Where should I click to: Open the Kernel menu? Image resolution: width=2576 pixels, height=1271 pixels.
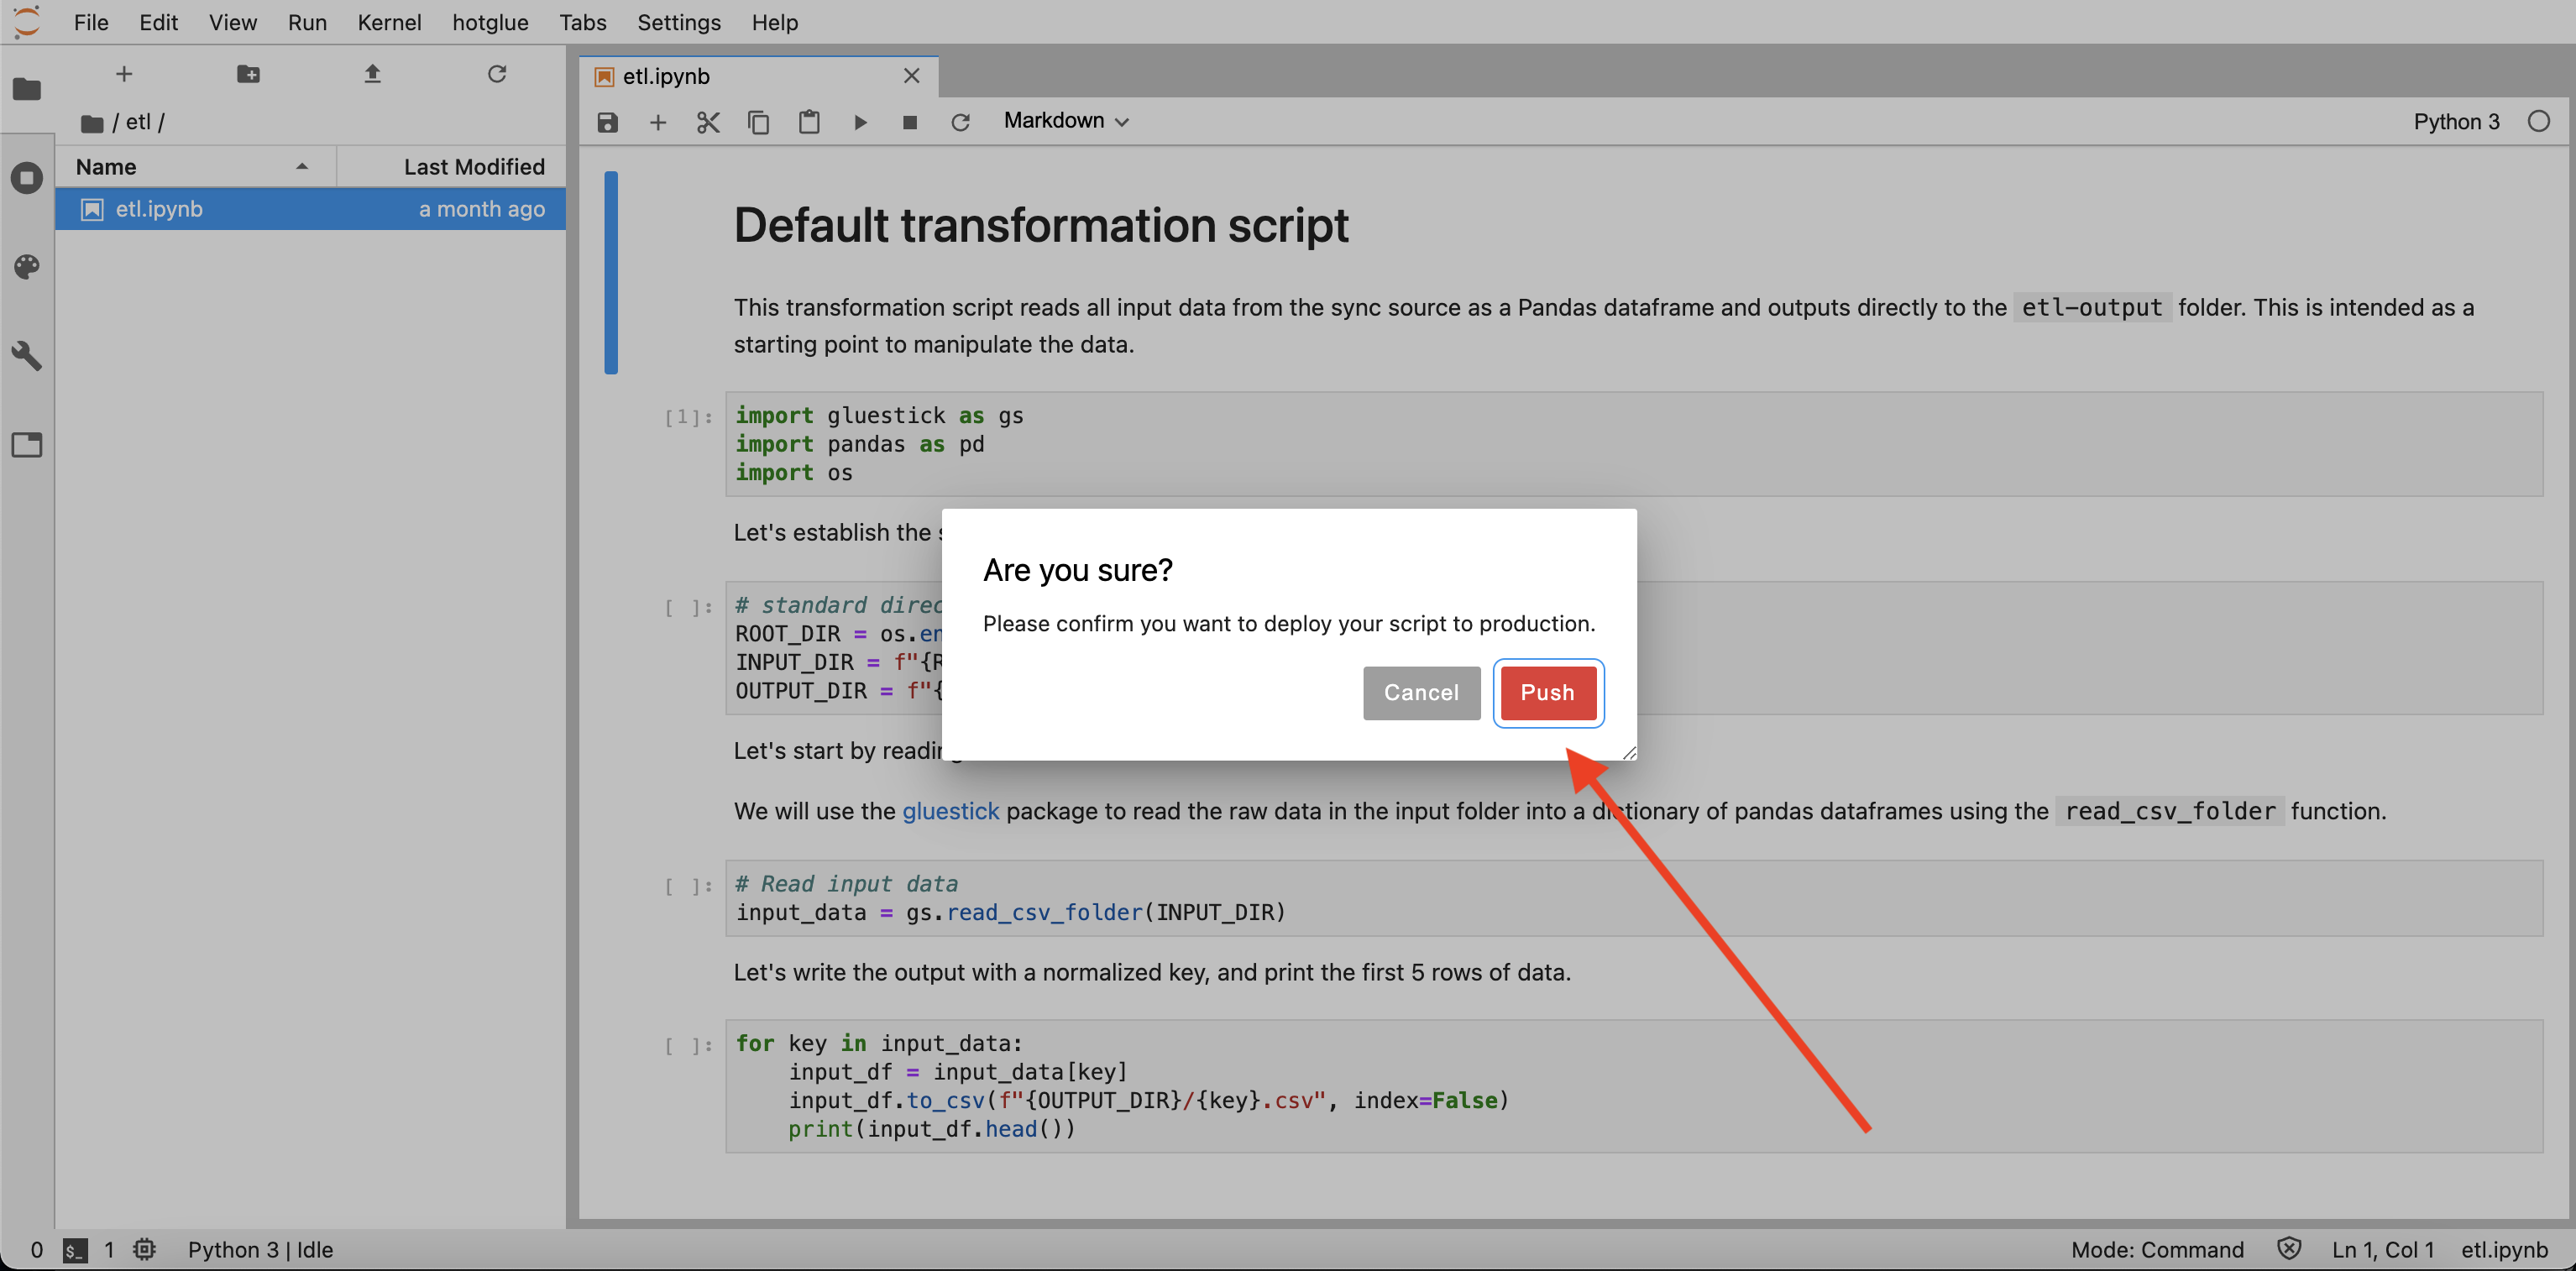(x=388, y=22)
